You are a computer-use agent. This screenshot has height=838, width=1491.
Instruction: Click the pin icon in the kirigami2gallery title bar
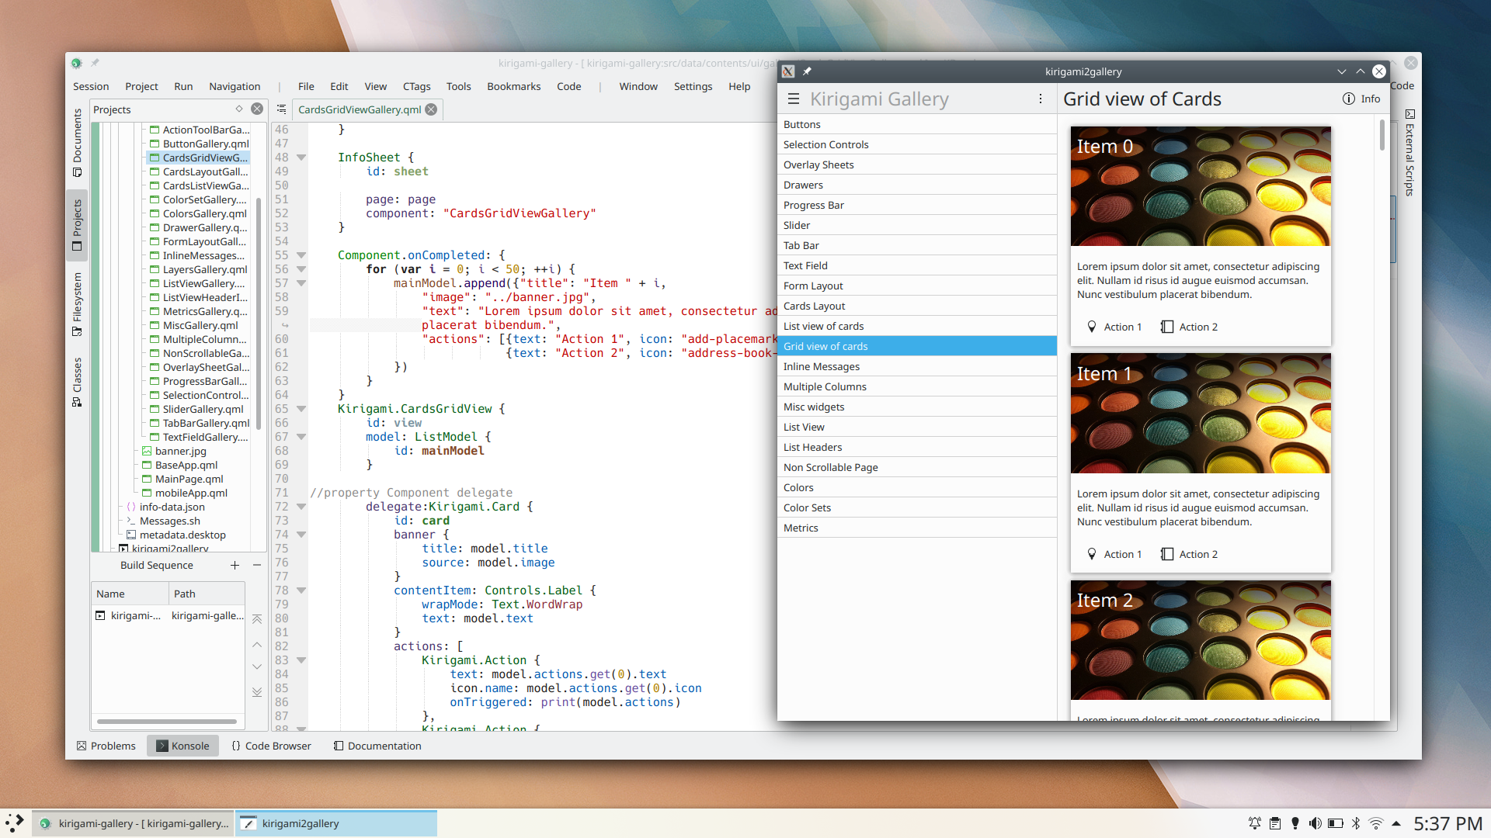(x=807, y=71)
